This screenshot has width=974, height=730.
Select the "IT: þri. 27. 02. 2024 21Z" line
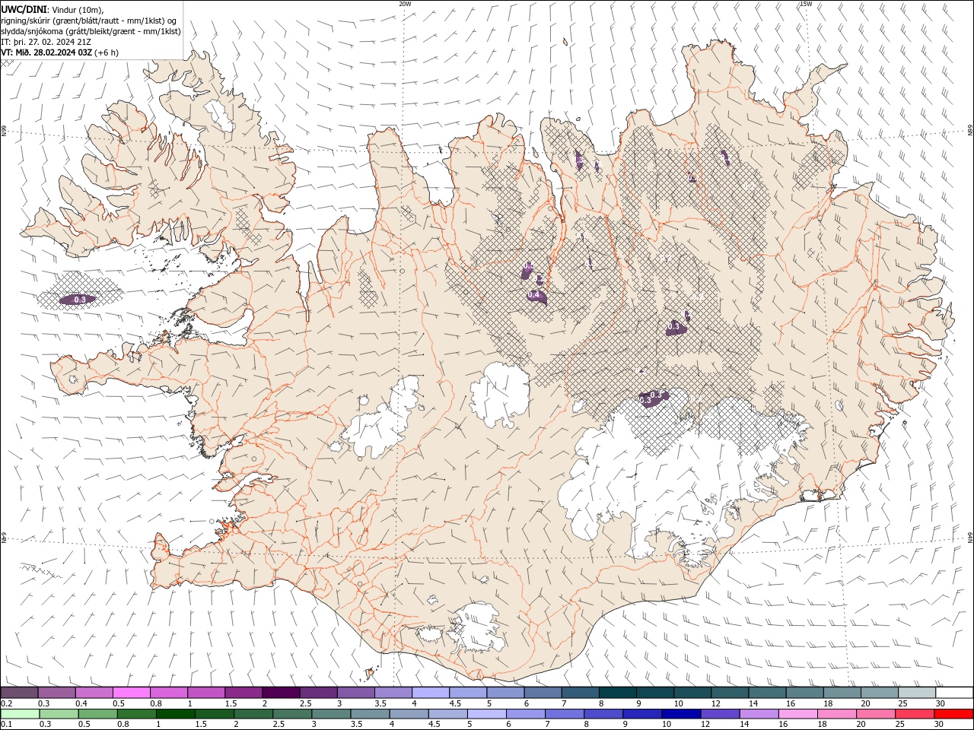pyautogui.click(x=46, y=42)
